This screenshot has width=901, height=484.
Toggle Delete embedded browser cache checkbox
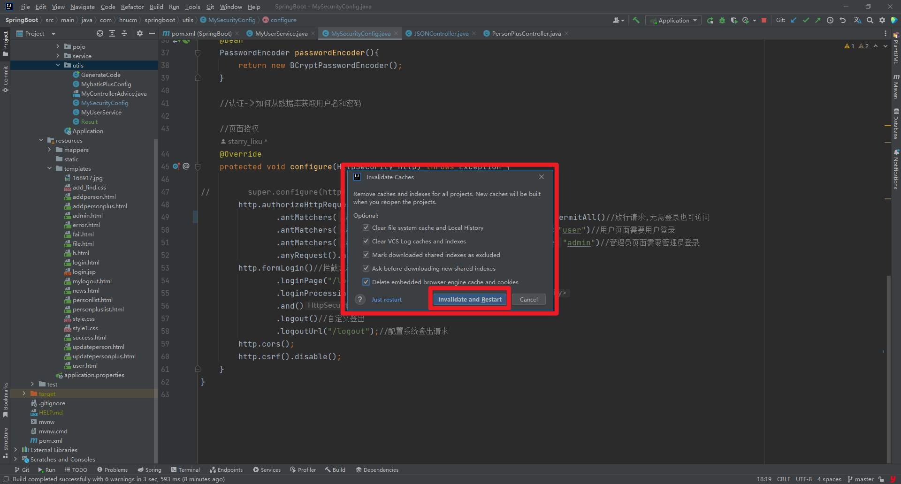point(366,282)
